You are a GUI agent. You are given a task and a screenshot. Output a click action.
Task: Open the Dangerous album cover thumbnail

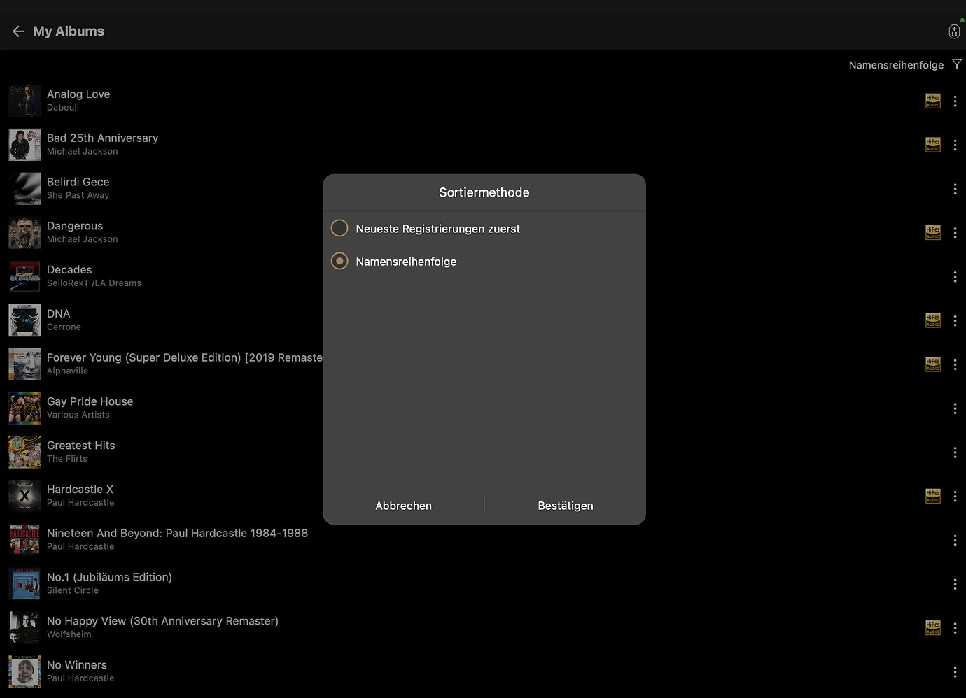pos(24,233)
